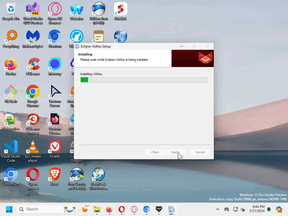
Task: Show hidden system tray icons
Action: [x=218, y=209]
